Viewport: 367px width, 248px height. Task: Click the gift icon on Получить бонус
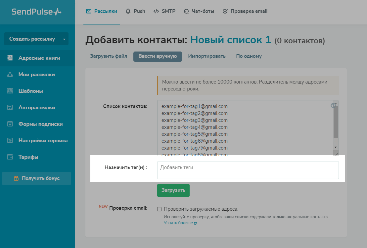[16, 178]
